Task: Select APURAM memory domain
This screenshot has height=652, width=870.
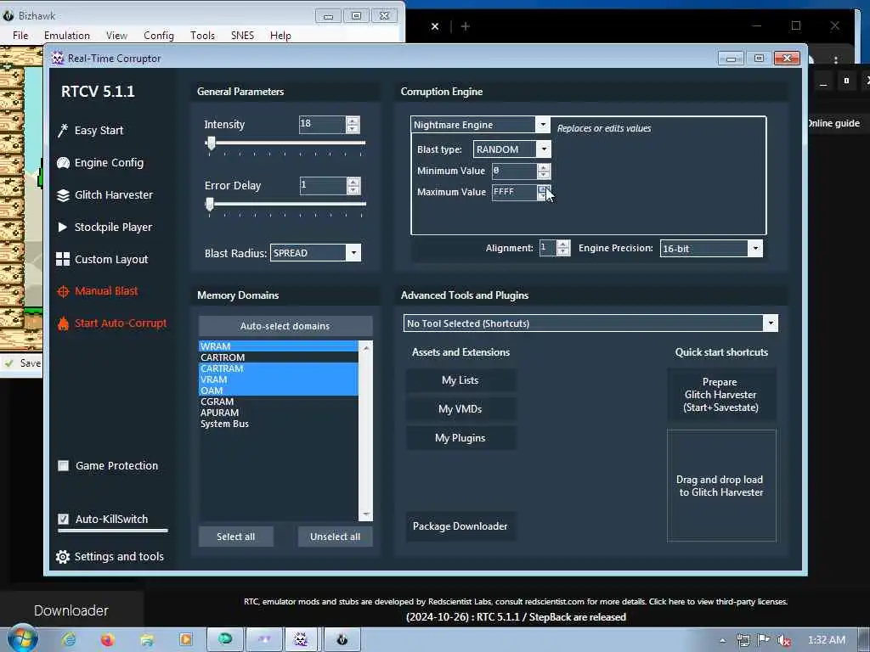Action: [x=279, y=413]
